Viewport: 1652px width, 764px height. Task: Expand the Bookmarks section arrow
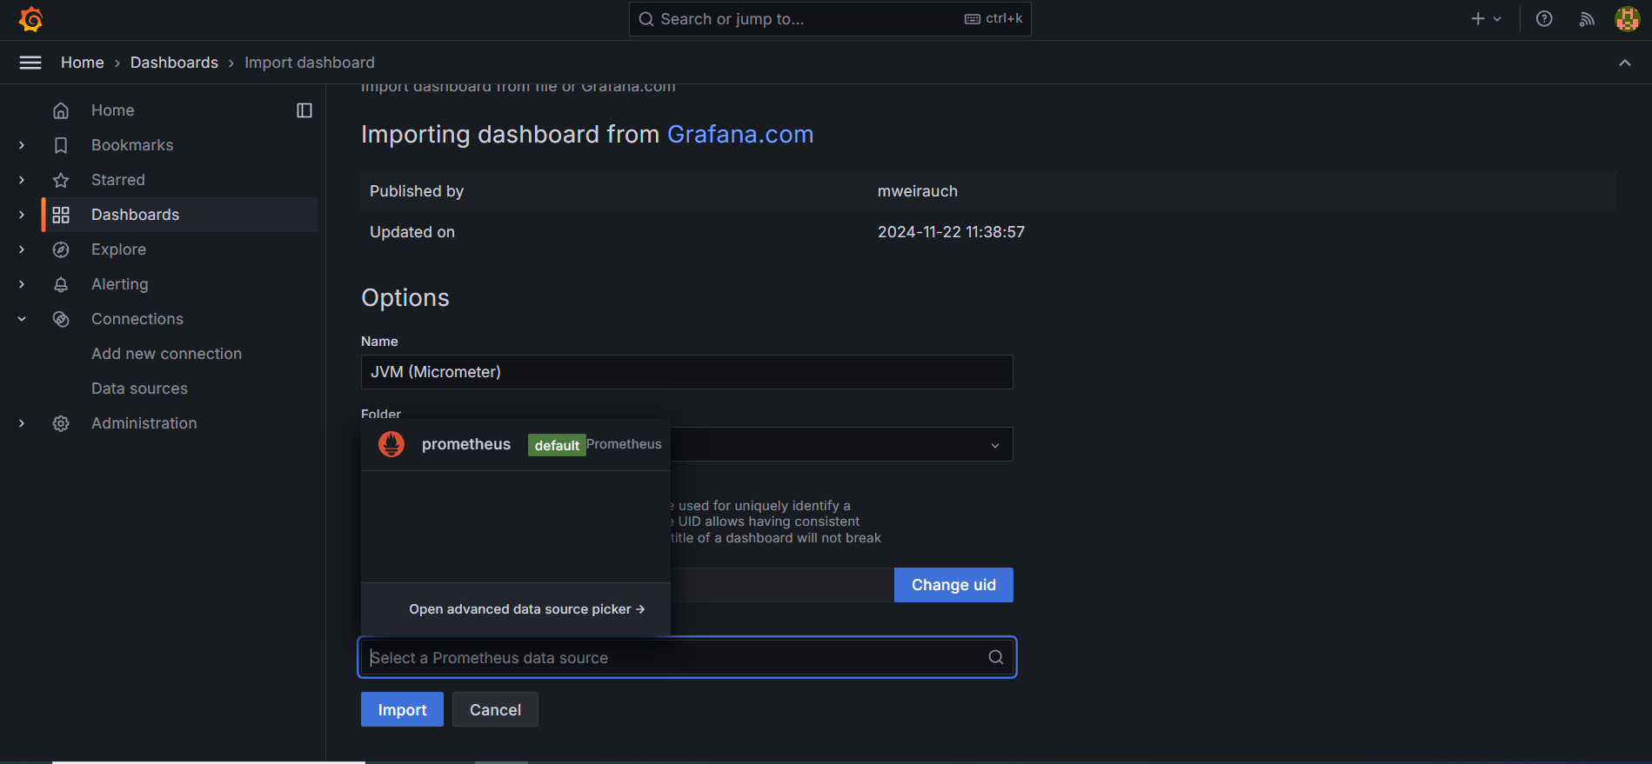click(22, 145)
